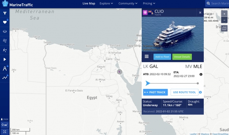229x135 pixels.
Task: Open the Pricing dropdown menu
Action: [149, 4]
